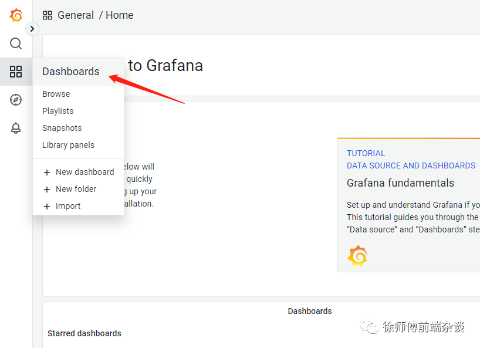Click the plus icon next to Import

pyautogui.click(x=47, y=207)
